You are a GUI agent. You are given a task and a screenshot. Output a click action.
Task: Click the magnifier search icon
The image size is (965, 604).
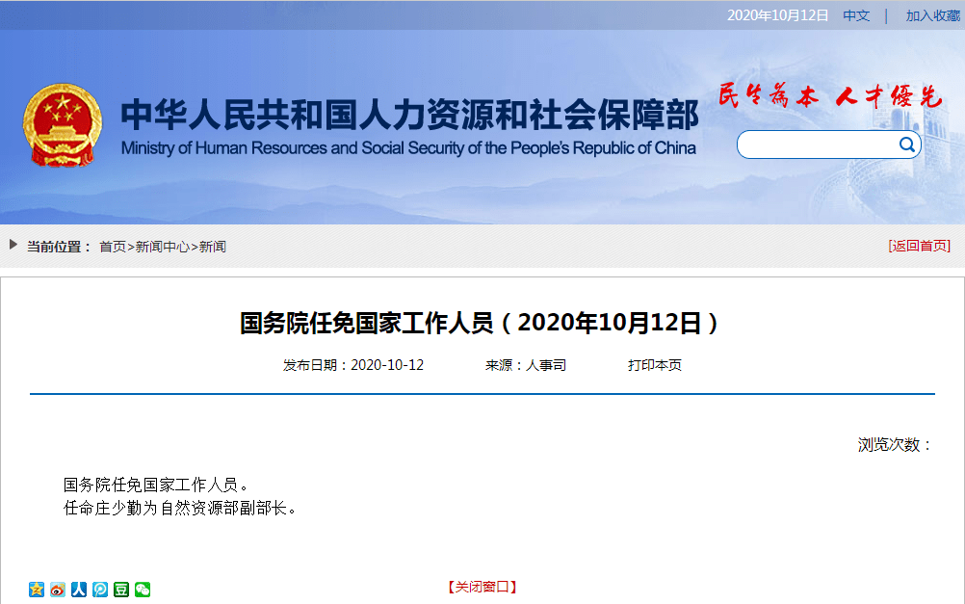coord(906,144)
